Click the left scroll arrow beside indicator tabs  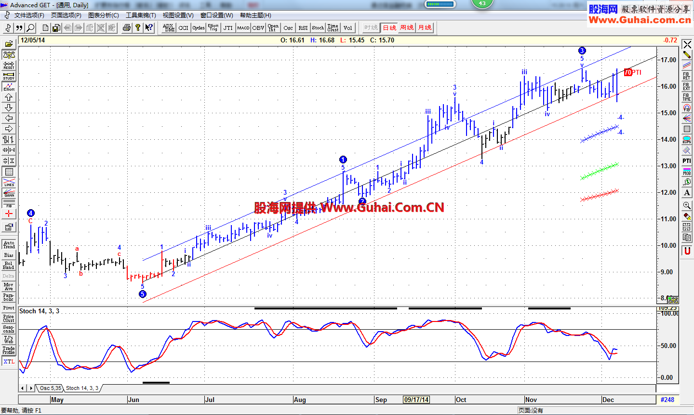(23, 388)
